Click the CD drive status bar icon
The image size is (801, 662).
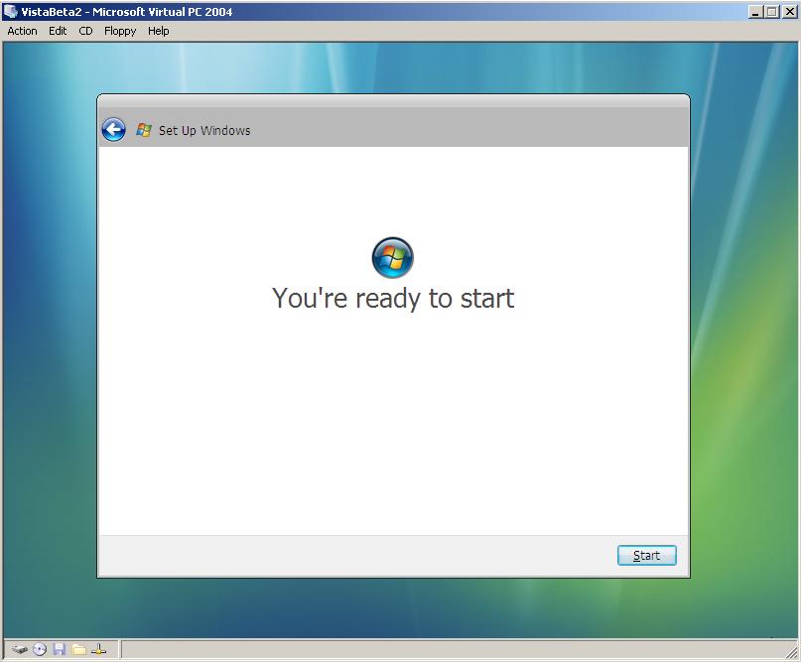pyautogui.click(x=40, y=650)
